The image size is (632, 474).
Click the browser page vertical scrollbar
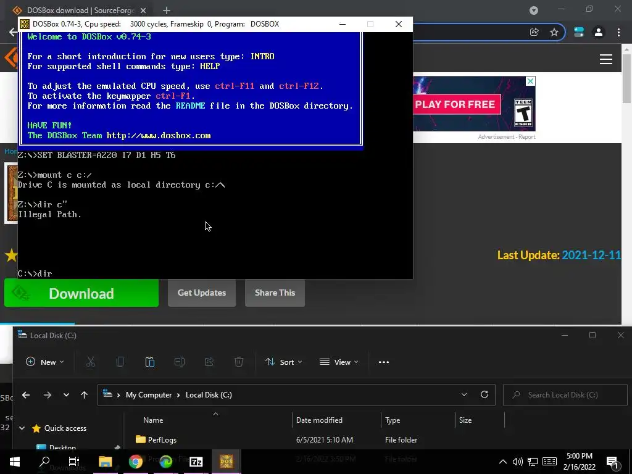pos(626,78)
